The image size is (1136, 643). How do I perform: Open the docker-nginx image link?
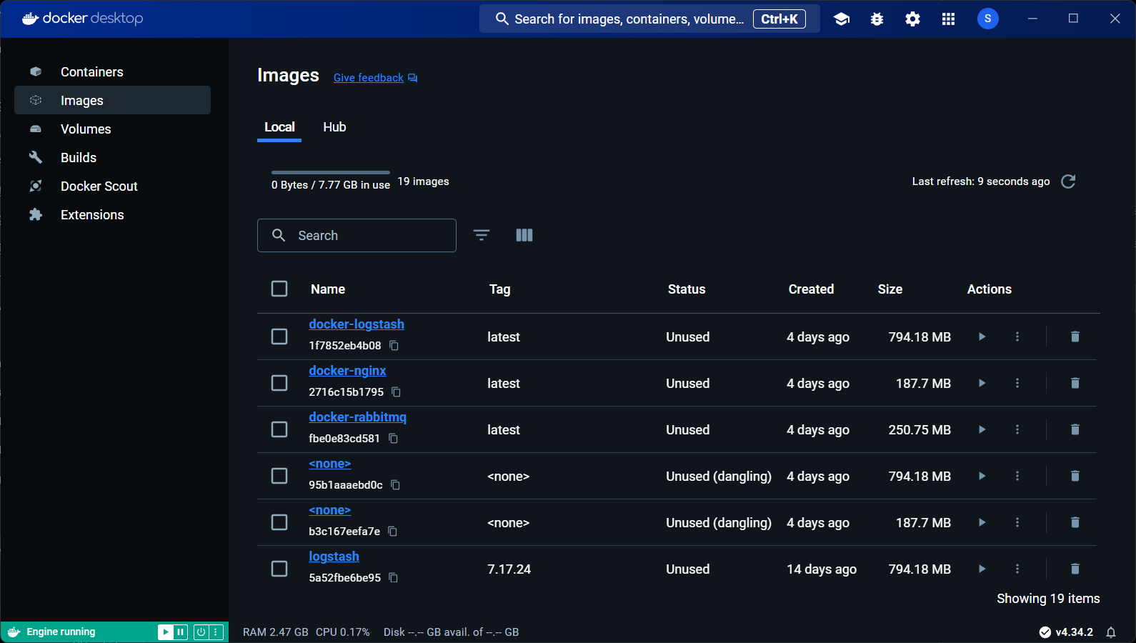(347, 371)
